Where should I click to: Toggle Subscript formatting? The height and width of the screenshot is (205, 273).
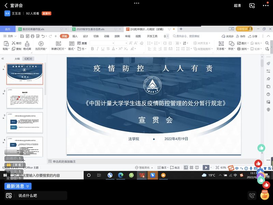[126, 49]
